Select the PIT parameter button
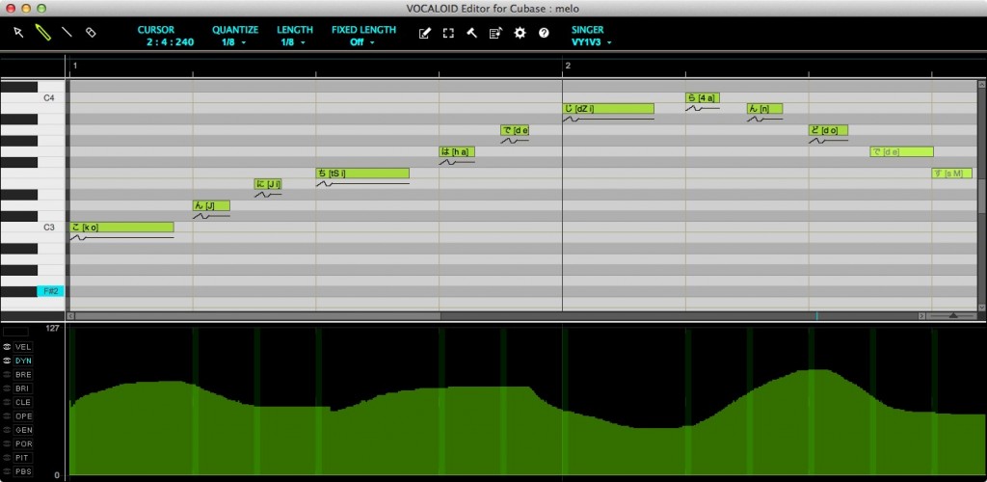This screenshot has width=987, height=482. coord(23,458)
